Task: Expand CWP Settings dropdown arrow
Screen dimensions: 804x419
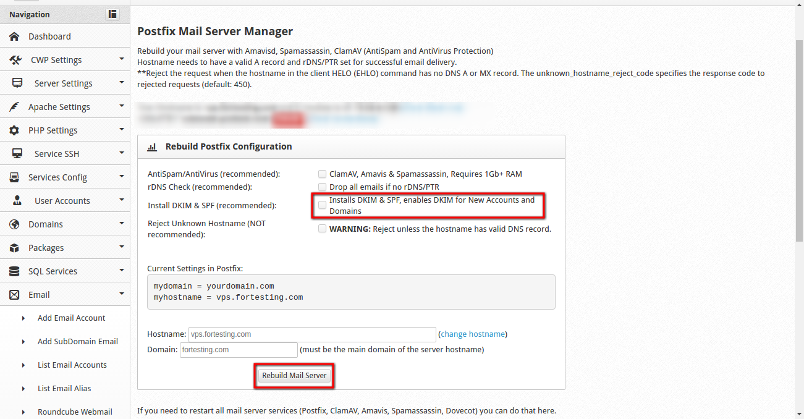Action: pyautogui.click(x=122, y=59)
